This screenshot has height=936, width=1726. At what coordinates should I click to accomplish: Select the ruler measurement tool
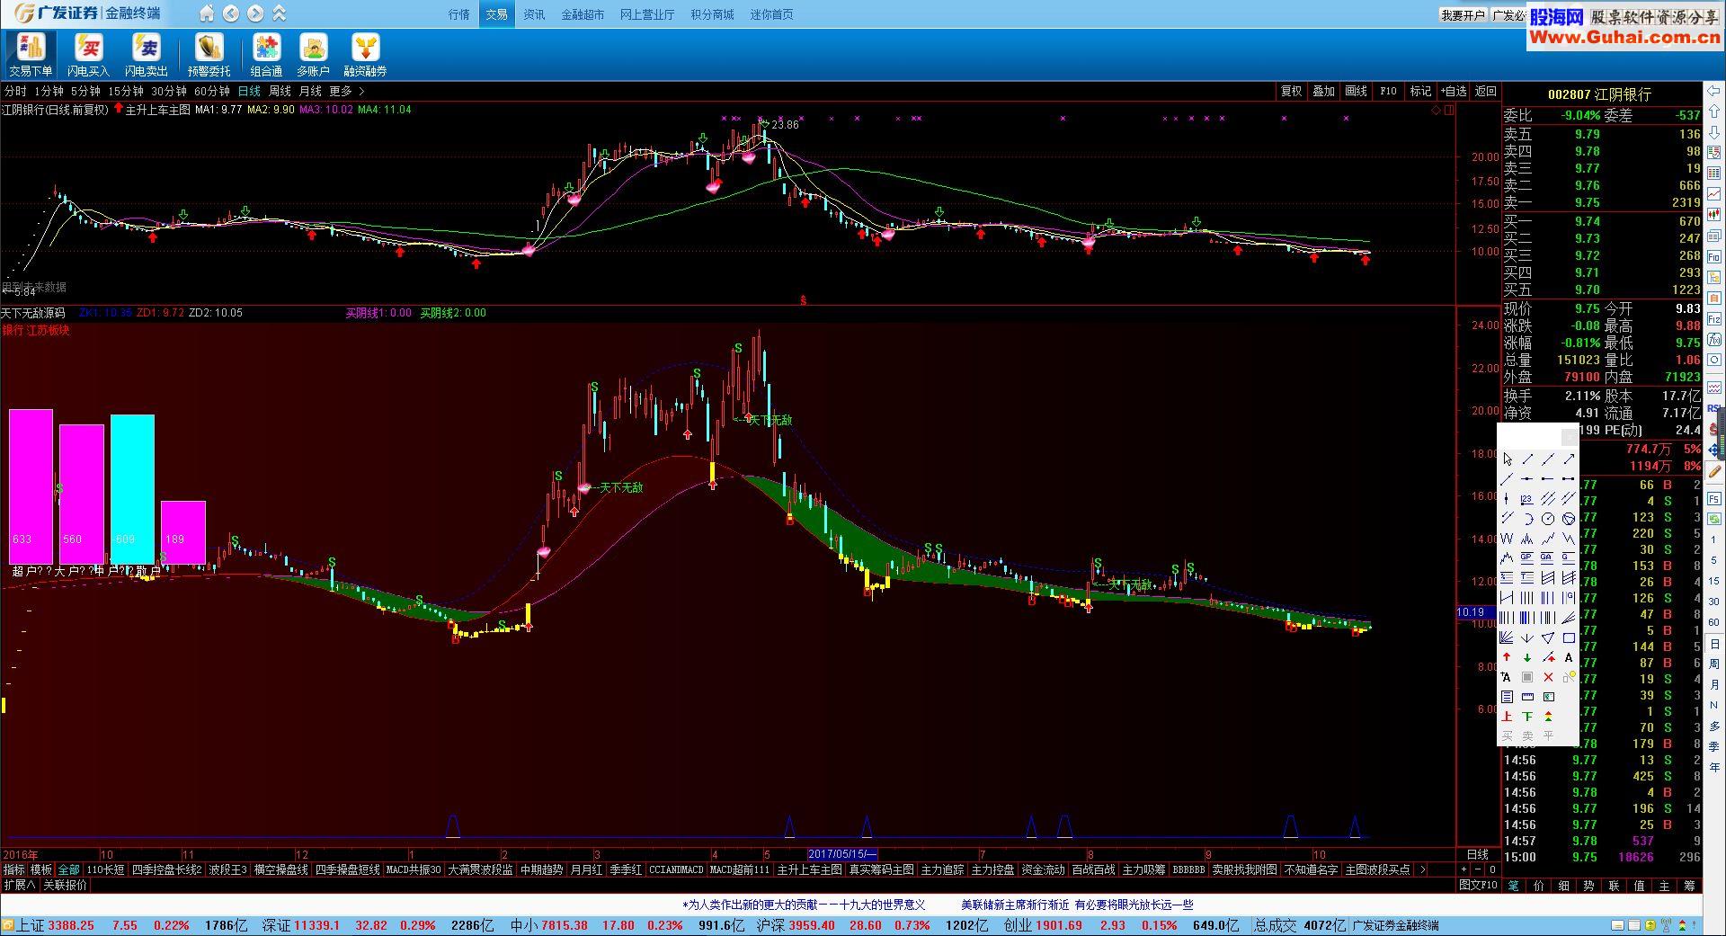(x=1527, y=697)
